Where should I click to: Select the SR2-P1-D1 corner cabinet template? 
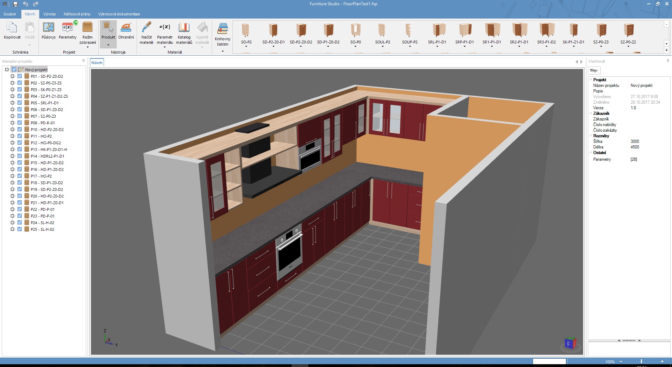tap(519, 34)
